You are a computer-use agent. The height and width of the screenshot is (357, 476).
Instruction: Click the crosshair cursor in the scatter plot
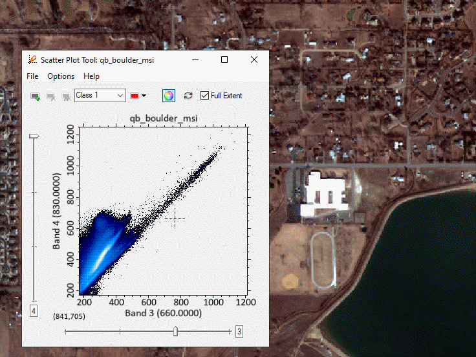pyautogui.click(x=175, y=219)
